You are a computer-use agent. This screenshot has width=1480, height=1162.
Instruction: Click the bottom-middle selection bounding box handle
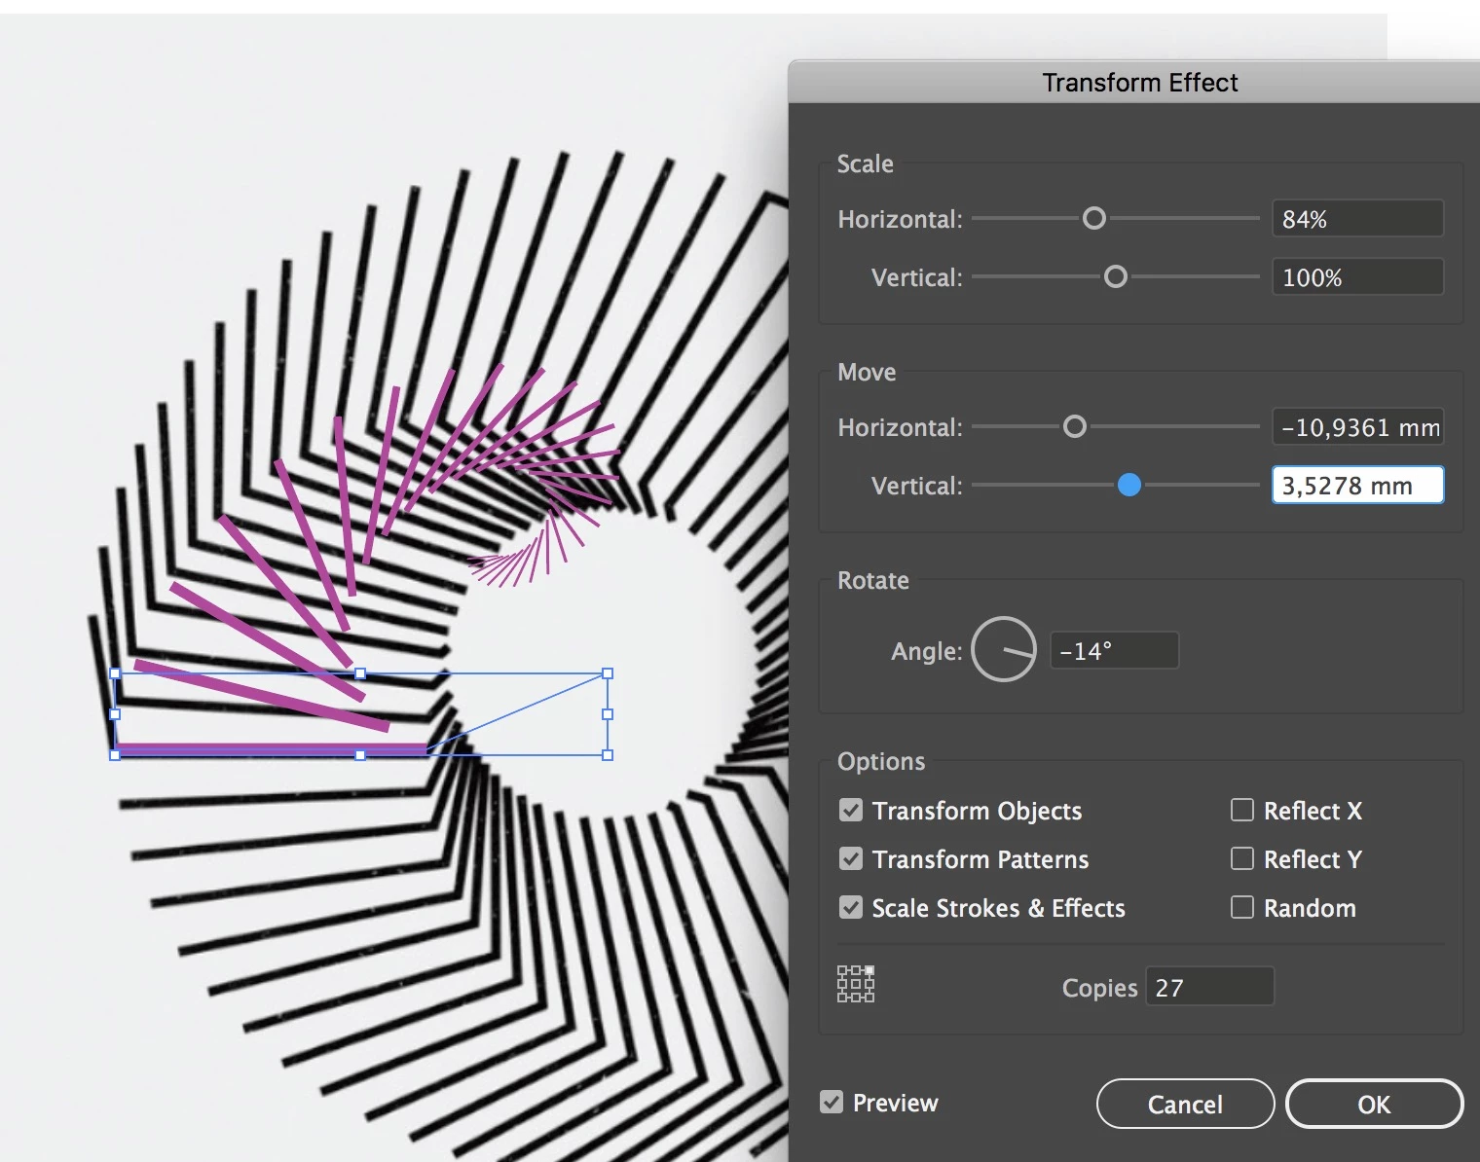[361, 755]
